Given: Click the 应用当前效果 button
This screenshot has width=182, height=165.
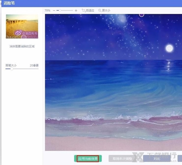Looking at the screenshot, I should click(x=88, y=158).
